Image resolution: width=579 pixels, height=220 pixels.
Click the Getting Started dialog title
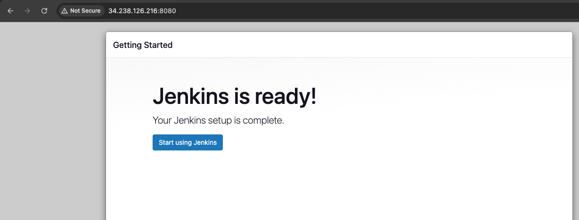point(143,45)
